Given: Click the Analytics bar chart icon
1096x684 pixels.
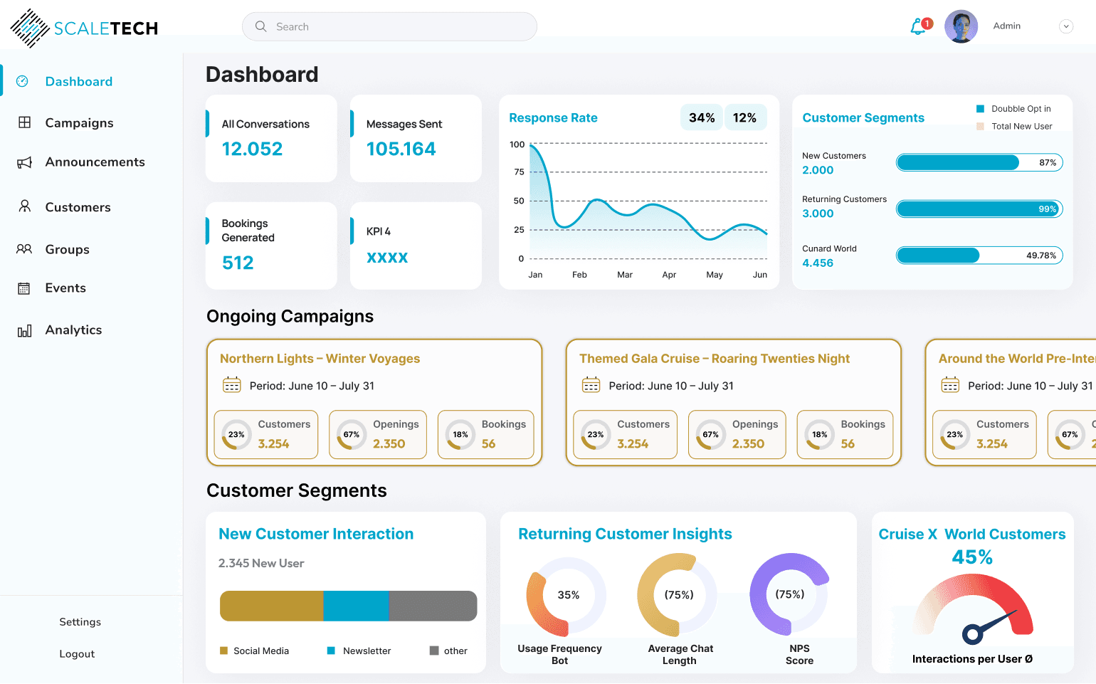Looking at the screenshot, I should point(24,330).
